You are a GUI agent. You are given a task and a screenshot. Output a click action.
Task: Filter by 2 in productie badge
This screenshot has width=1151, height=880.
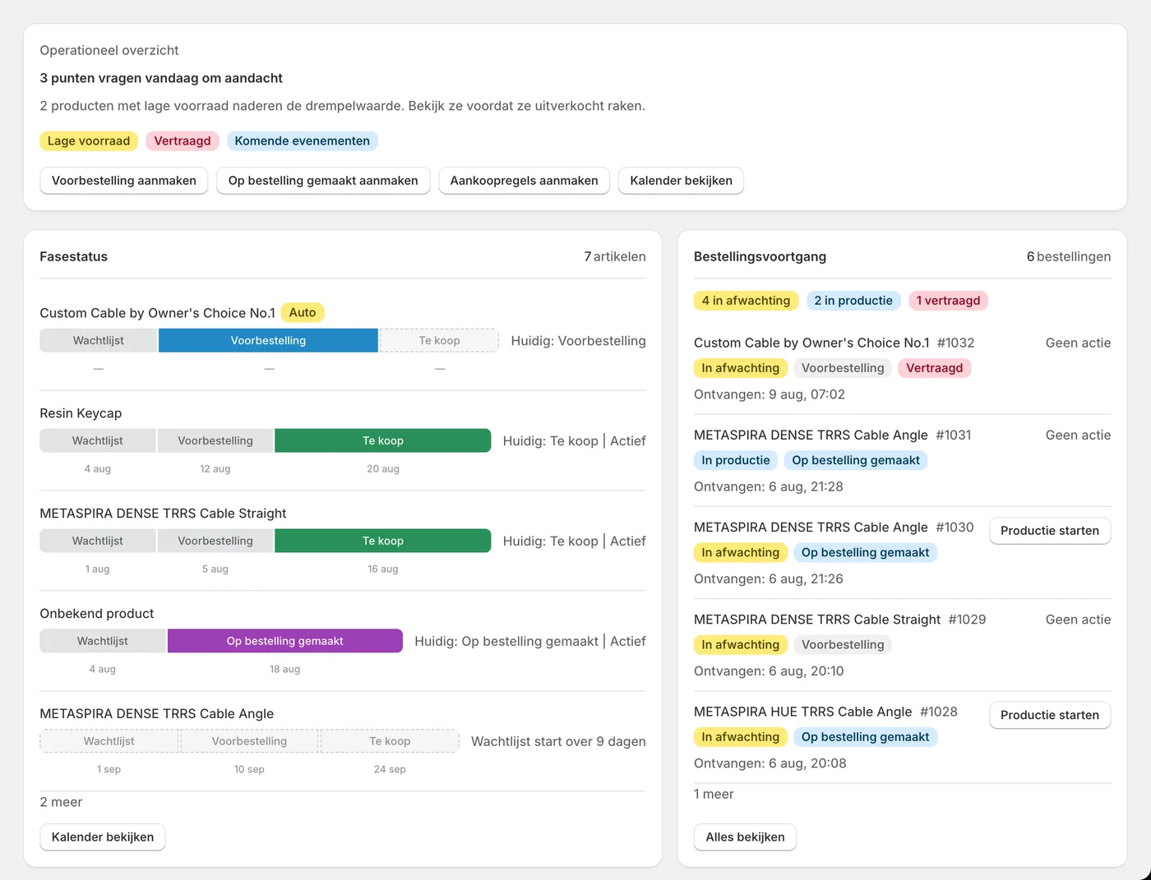[853, 301]
